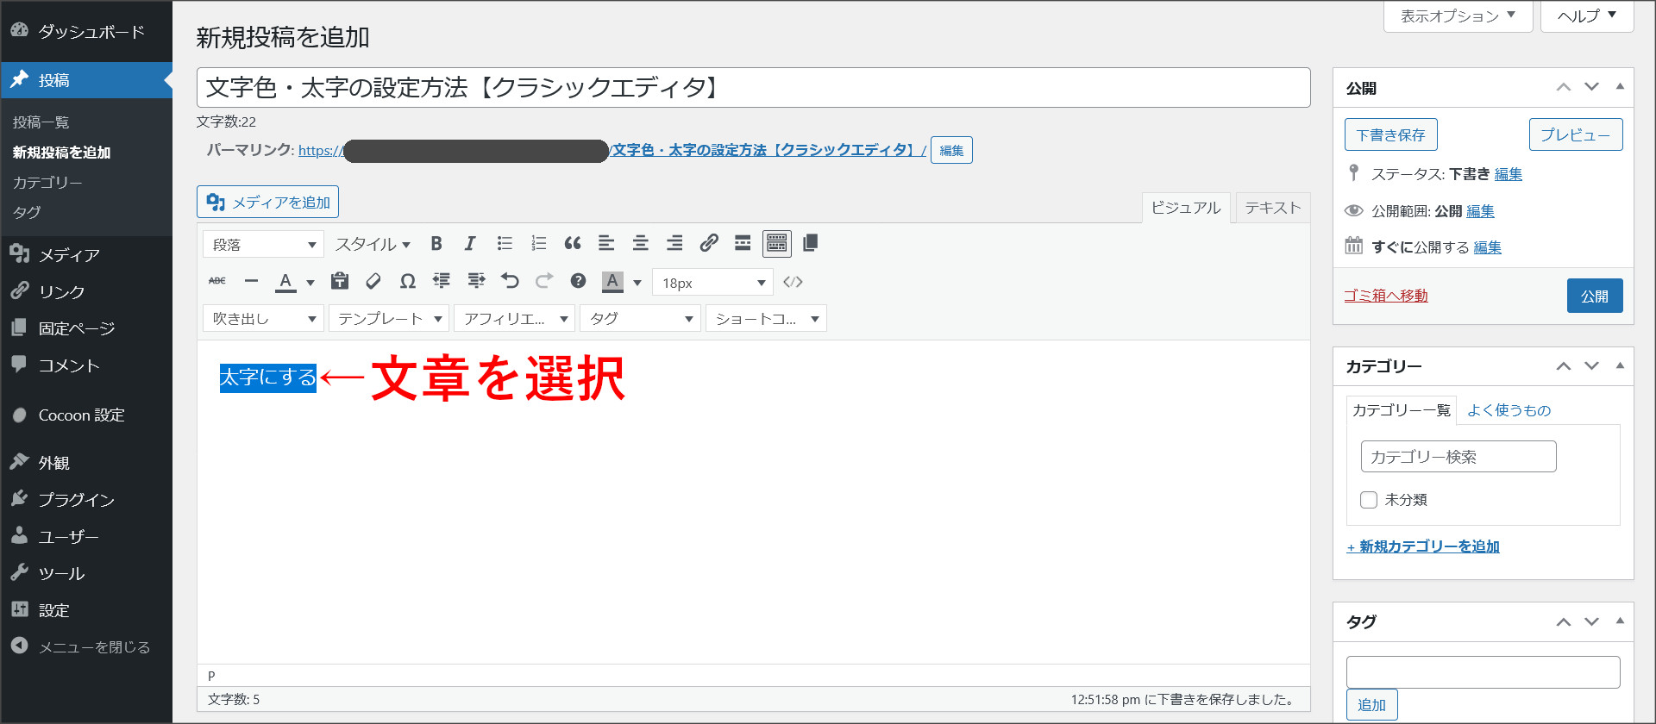1656x724 pixels.
Task: Click the カテゴリー検索 search field
Action: [x=1458, y=457]
